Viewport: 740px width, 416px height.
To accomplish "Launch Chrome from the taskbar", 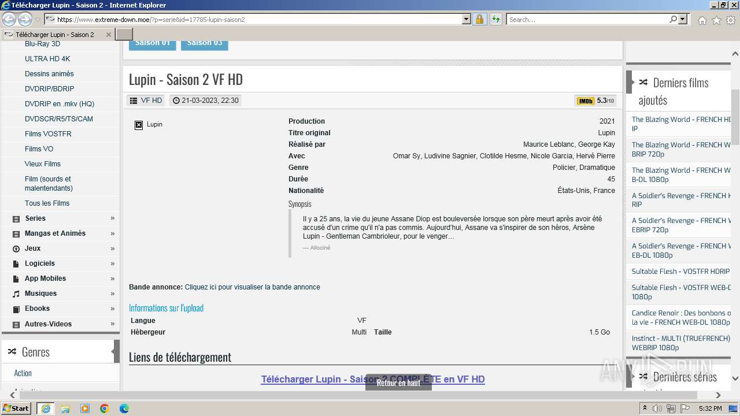I will (105, 408).
